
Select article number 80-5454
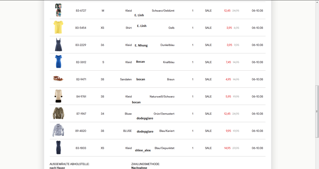pyautogui.click(x=81, y=28)
